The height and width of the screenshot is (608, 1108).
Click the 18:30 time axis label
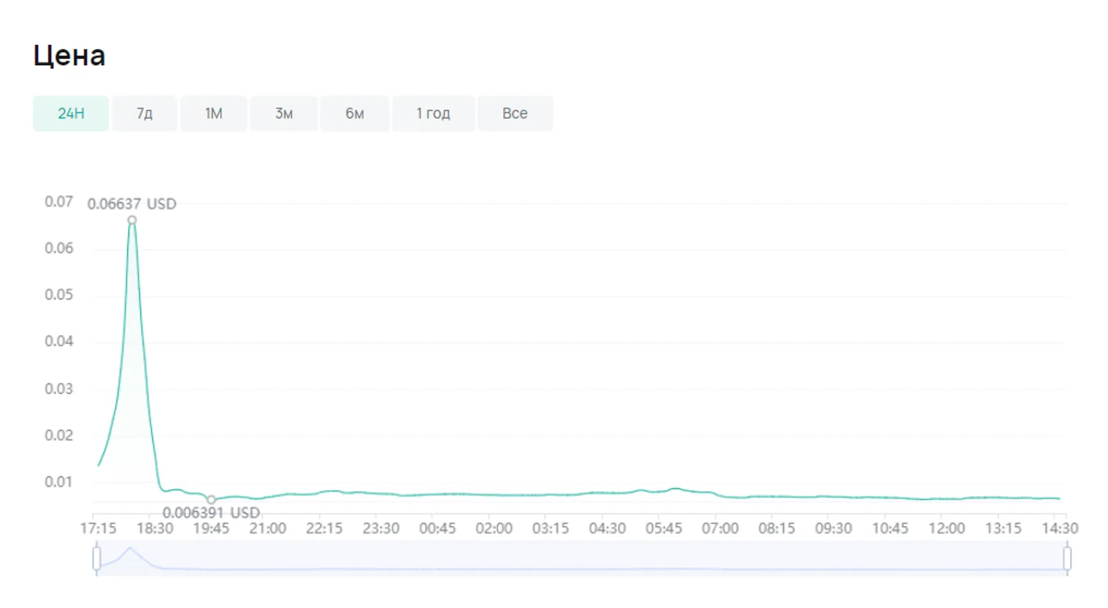click(x=155, y=528)
